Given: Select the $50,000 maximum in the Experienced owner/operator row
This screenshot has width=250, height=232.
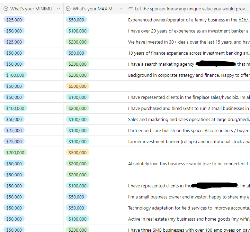Looking at the screenshot, I should [x=77, y=20].
